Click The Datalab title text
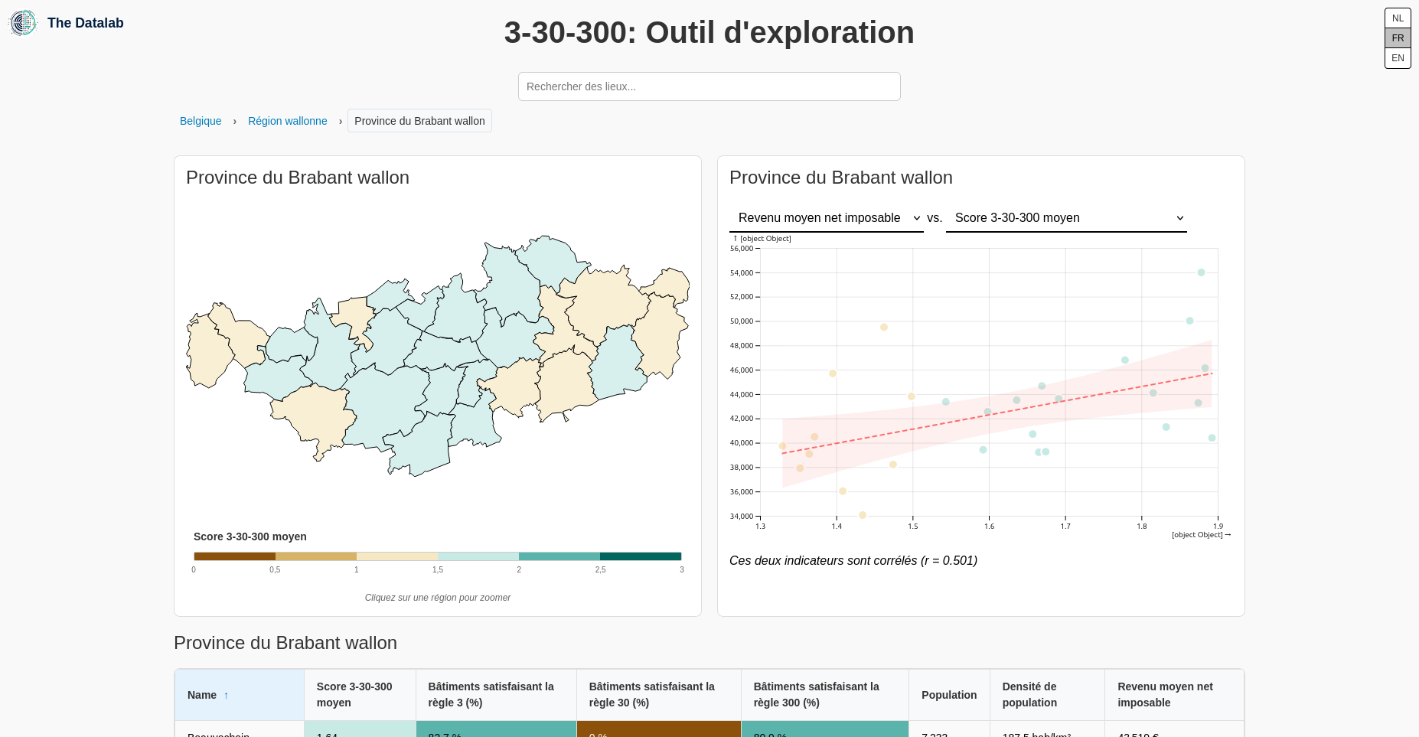This screenshot has width=1419, height=737. 86,23
